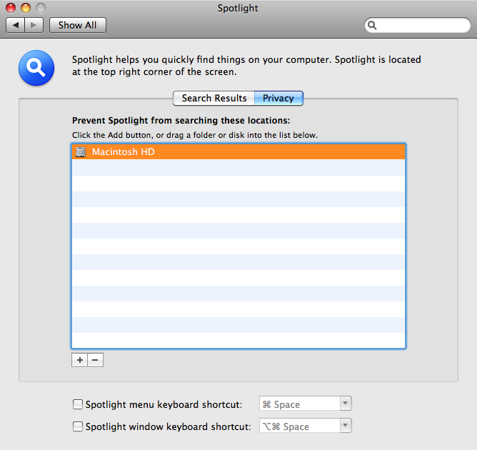This screenshot has width=477, height=450.
Task: Close the Spotlight window with the red button
Action: 11,8
